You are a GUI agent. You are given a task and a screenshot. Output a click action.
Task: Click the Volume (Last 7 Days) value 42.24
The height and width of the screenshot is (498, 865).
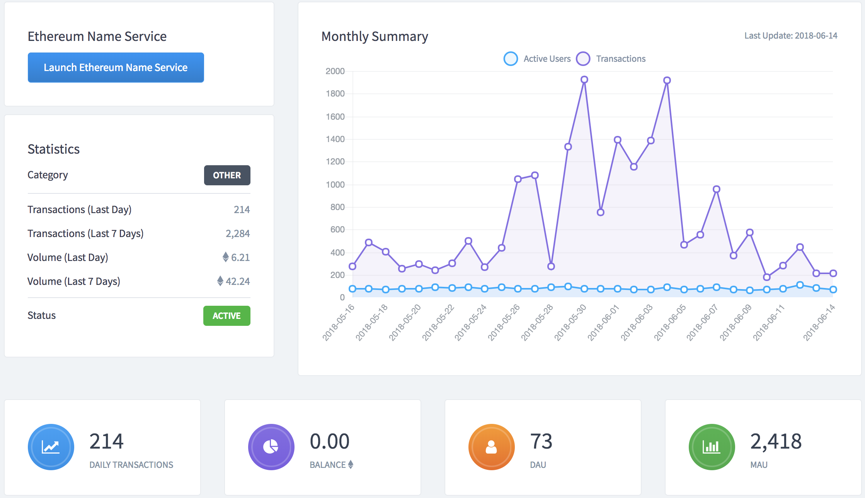238,281
